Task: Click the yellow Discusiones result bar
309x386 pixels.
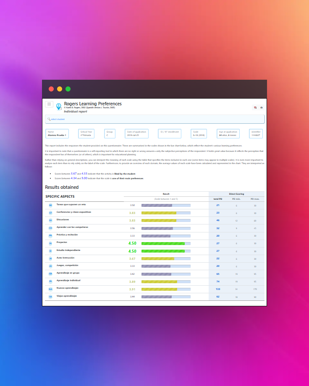Action: [x=159, y=221]
